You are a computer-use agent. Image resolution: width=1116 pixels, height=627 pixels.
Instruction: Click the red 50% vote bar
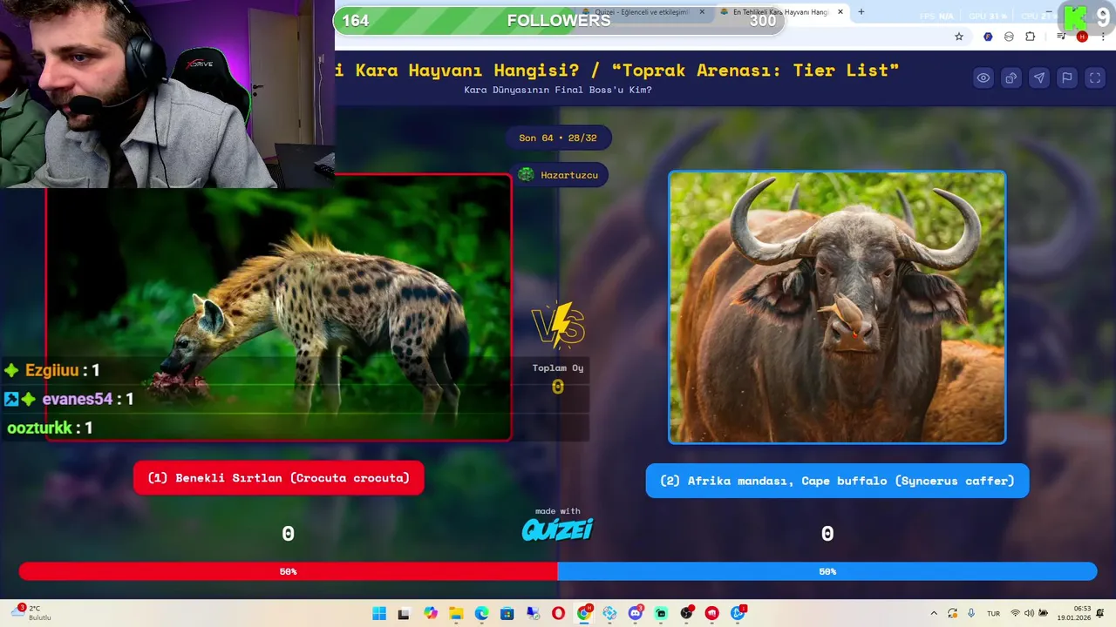coord(288,571)
